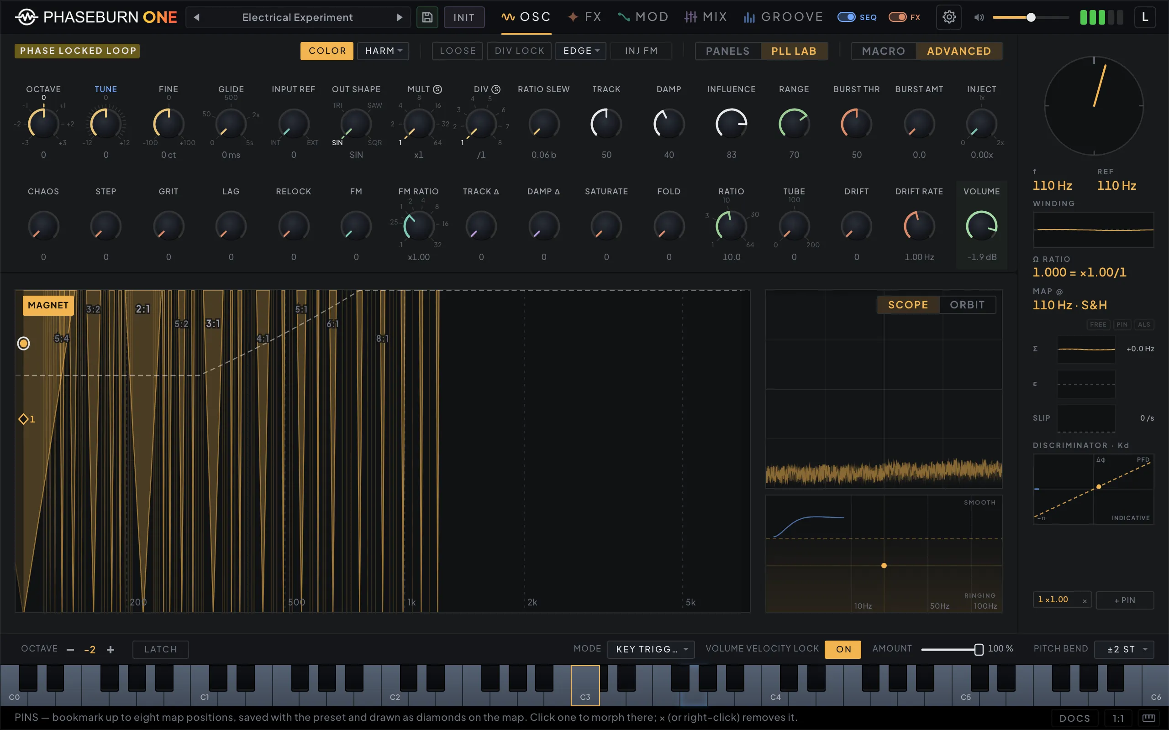Select the PLL LAB view

pyautogui.click(x=794, y=51)
